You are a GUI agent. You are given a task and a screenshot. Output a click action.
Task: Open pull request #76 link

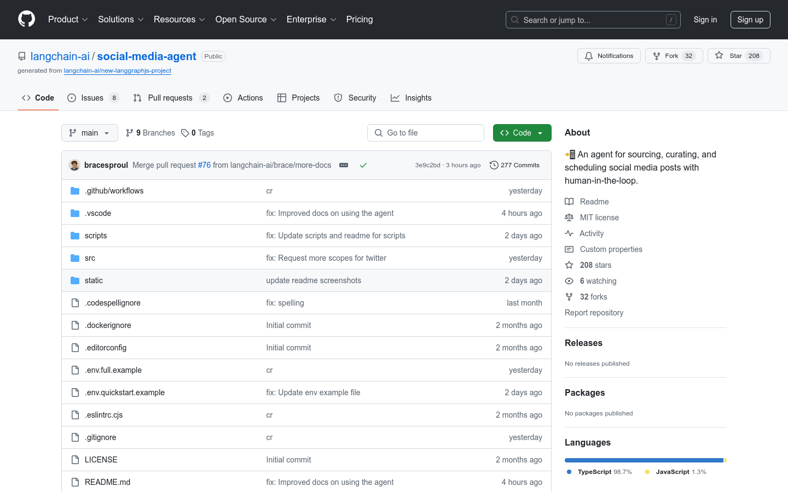pyautogui.click(x=204, y=165)
